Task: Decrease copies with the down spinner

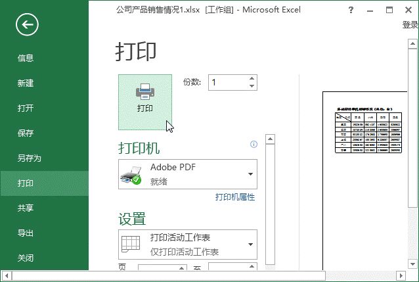Action: click(252, 86)
